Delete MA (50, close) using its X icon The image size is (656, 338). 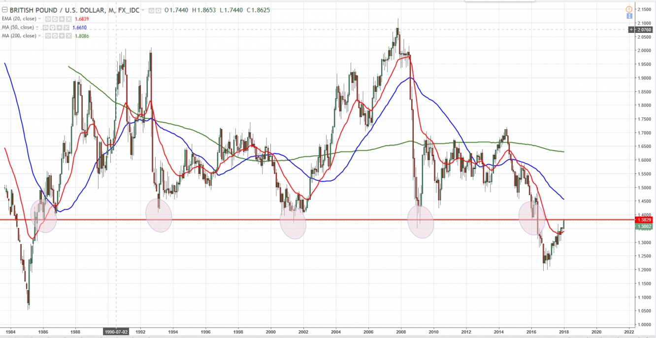pos(66,28)
